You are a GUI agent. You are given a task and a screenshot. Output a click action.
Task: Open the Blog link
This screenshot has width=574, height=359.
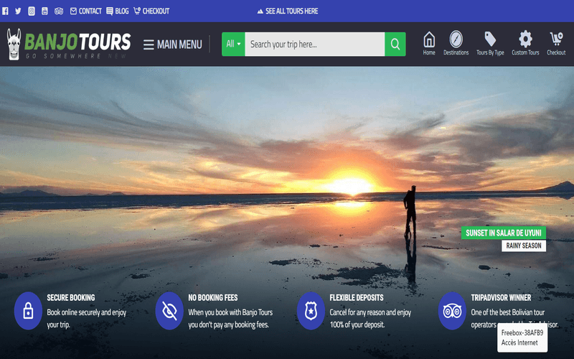coord(117,11)
